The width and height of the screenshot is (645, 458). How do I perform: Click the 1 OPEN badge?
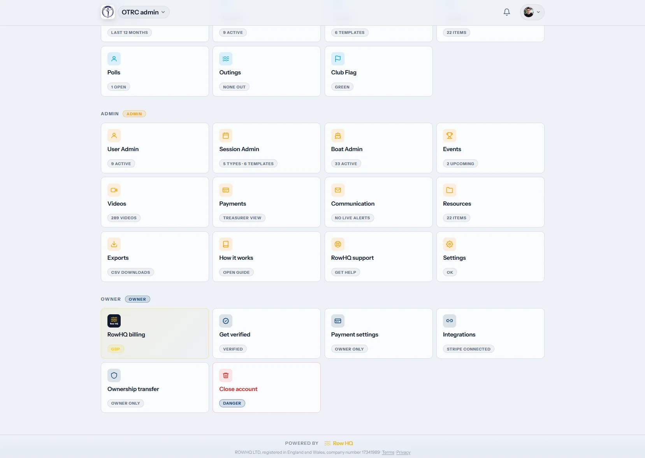[118, 87]
